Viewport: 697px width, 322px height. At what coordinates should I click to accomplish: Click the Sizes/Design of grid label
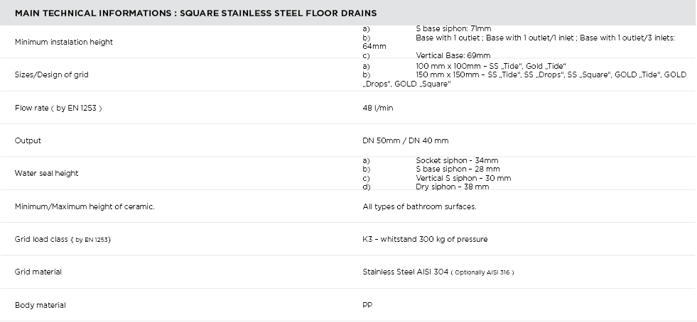[52, 74]
